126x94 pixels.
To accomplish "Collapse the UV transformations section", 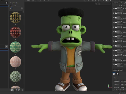I will point(115,90).
